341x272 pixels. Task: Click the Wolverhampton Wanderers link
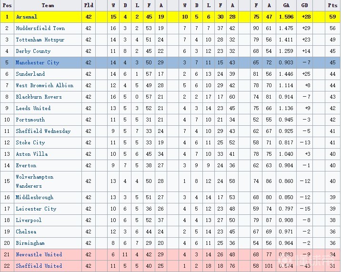point(35,181)
